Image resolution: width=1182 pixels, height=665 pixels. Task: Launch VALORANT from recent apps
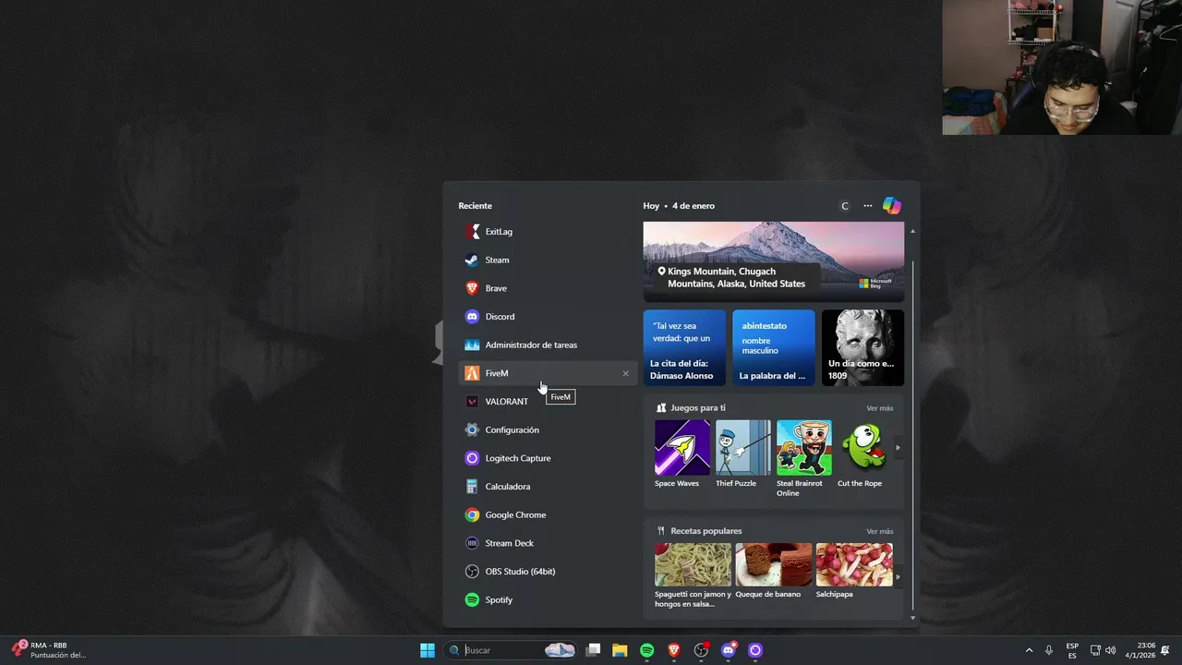(x=547, y=402)
